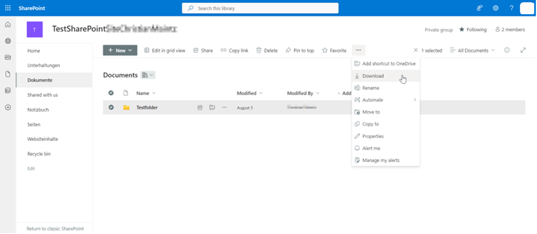This screenshot has height=234, width=537.
Task: Click the Search this library field
Action: [x=260, y=8]
